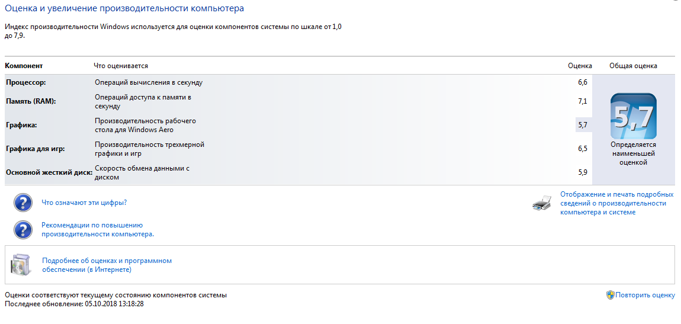
Task: Click "Производительность рабочего стола для Windows Aero" description
Action: (x=146, y=125)
